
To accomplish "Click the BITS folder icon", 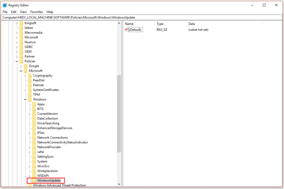I will (x=34, y=109).
